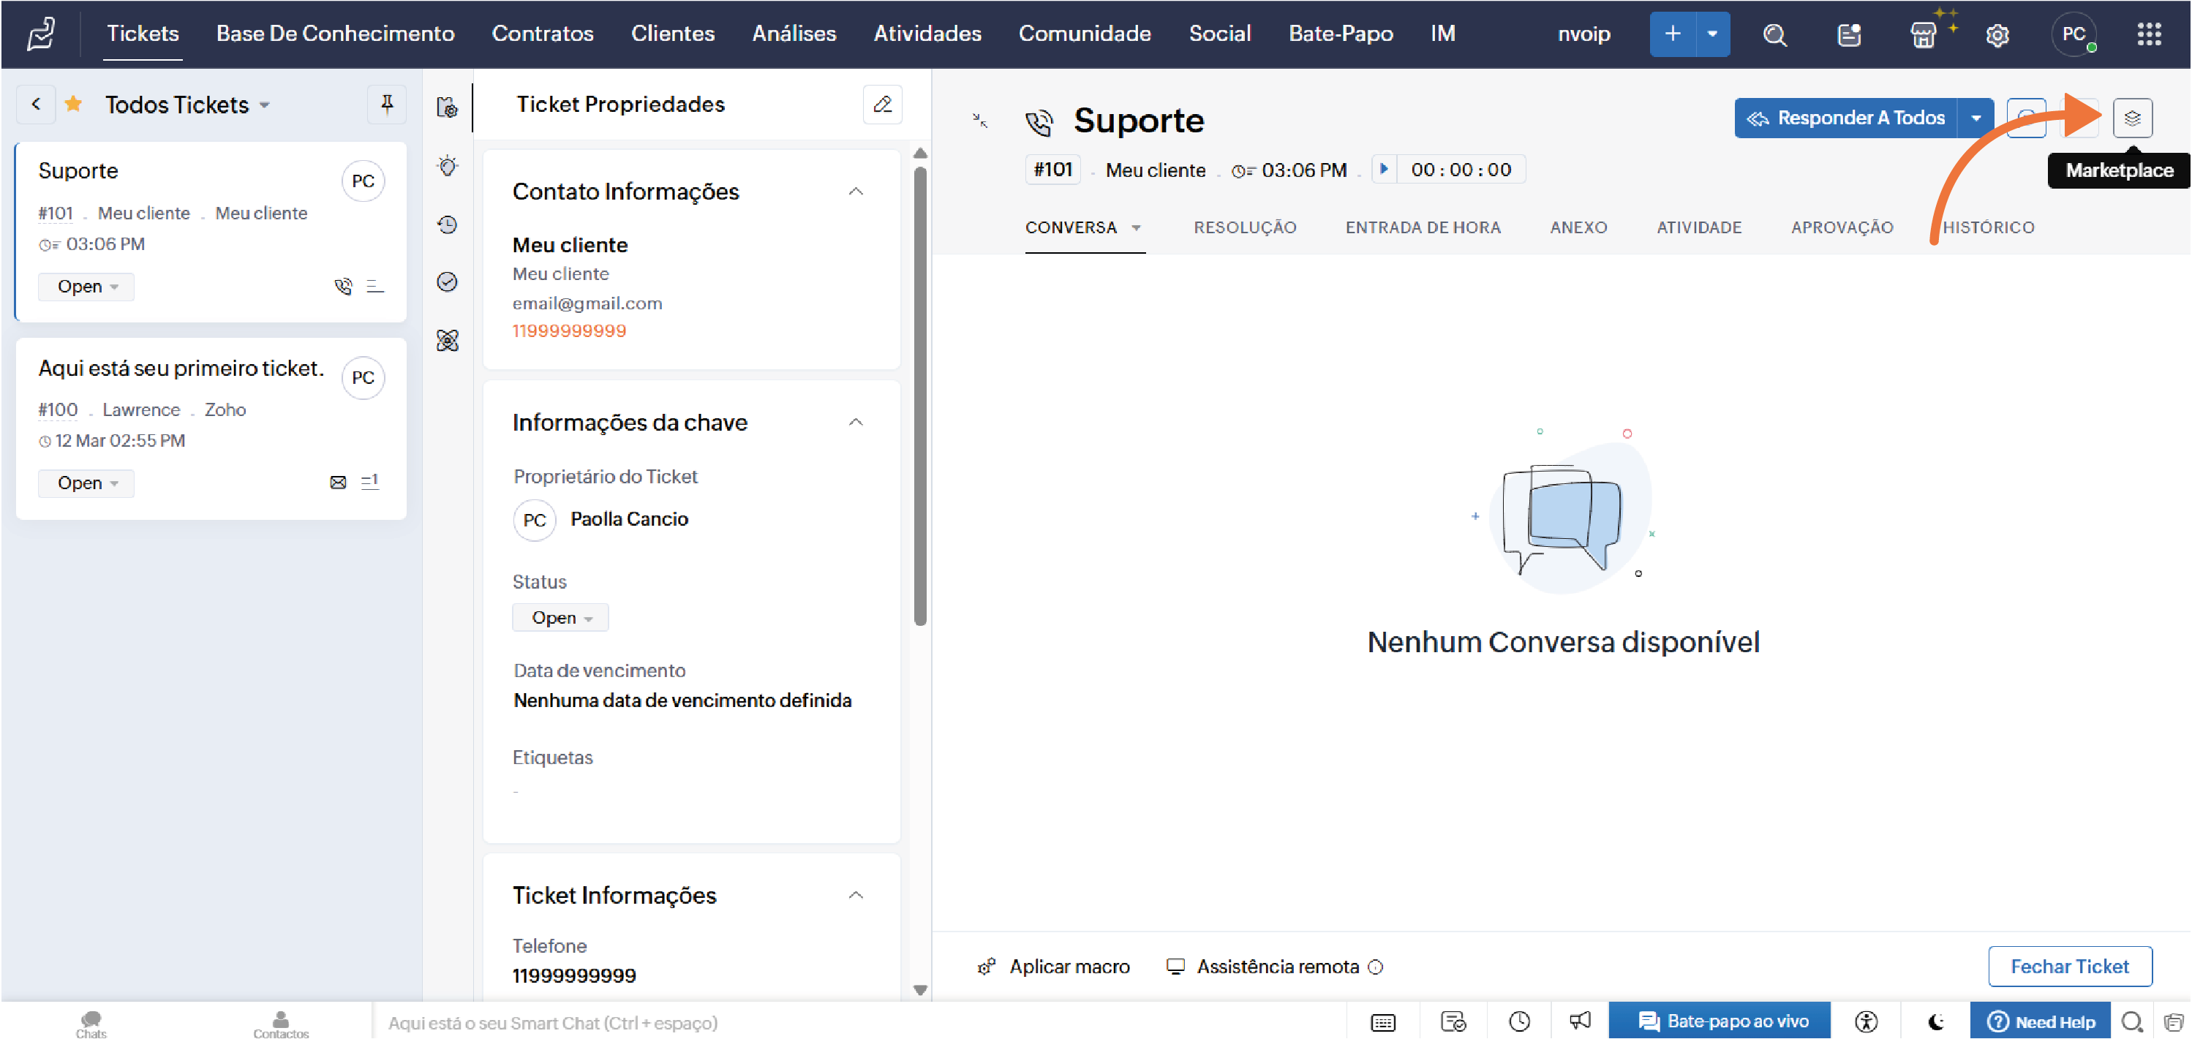The height and width of the screenshot is (1039, 2192).
Task: Collapse the Contato Informações section
Action: tap(856, 192)
